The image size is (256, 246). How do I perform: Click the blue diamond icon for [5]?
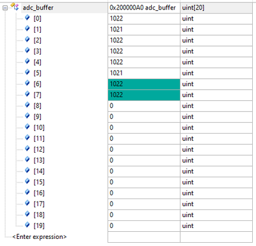tap(28, 72)
